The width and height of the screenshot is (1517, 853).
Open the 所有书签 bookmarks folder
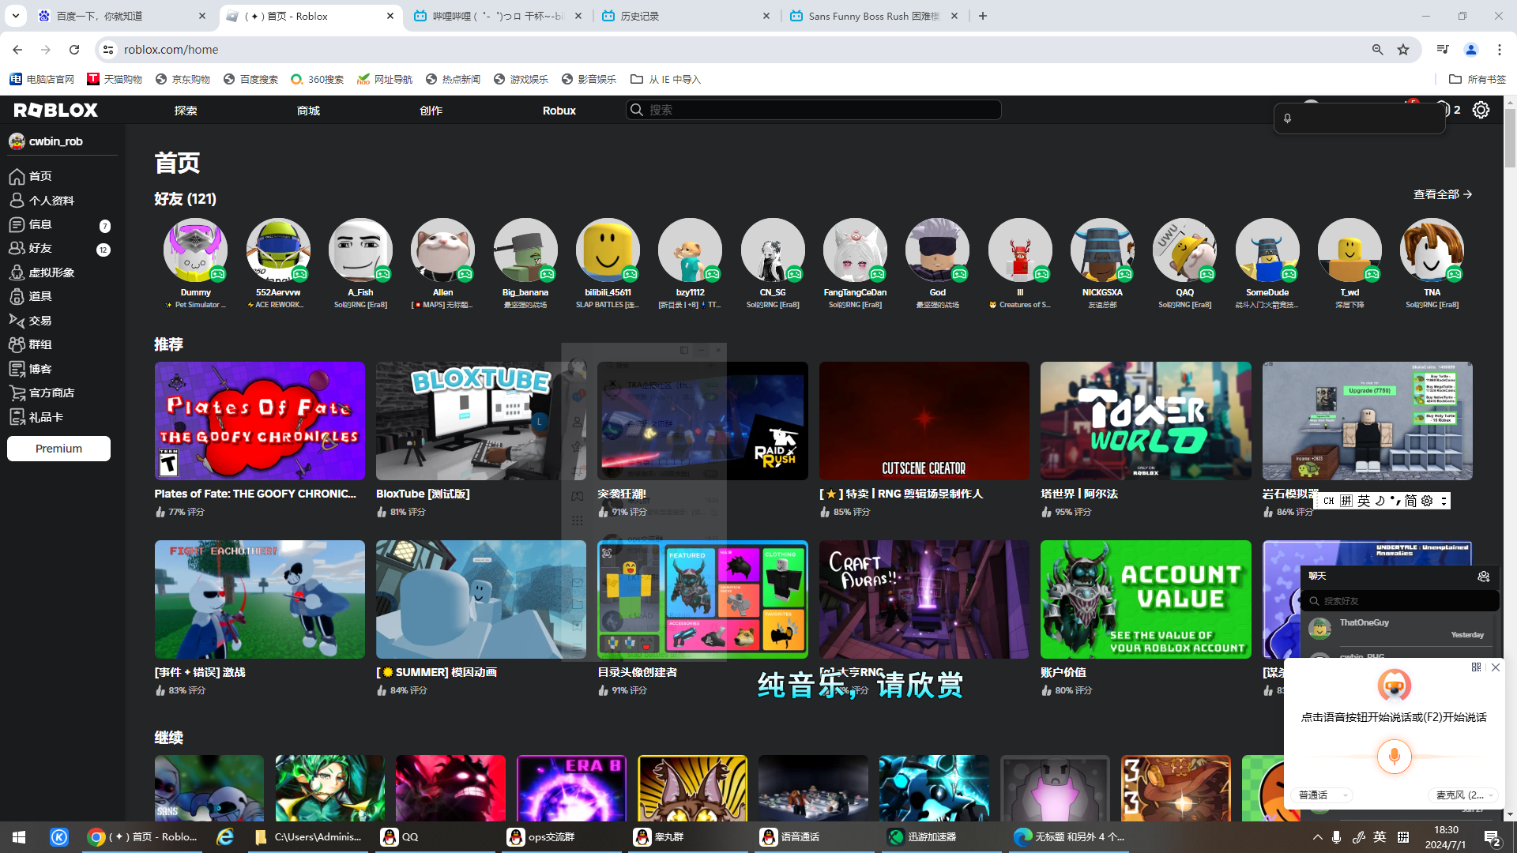[x=1477, y=79]
